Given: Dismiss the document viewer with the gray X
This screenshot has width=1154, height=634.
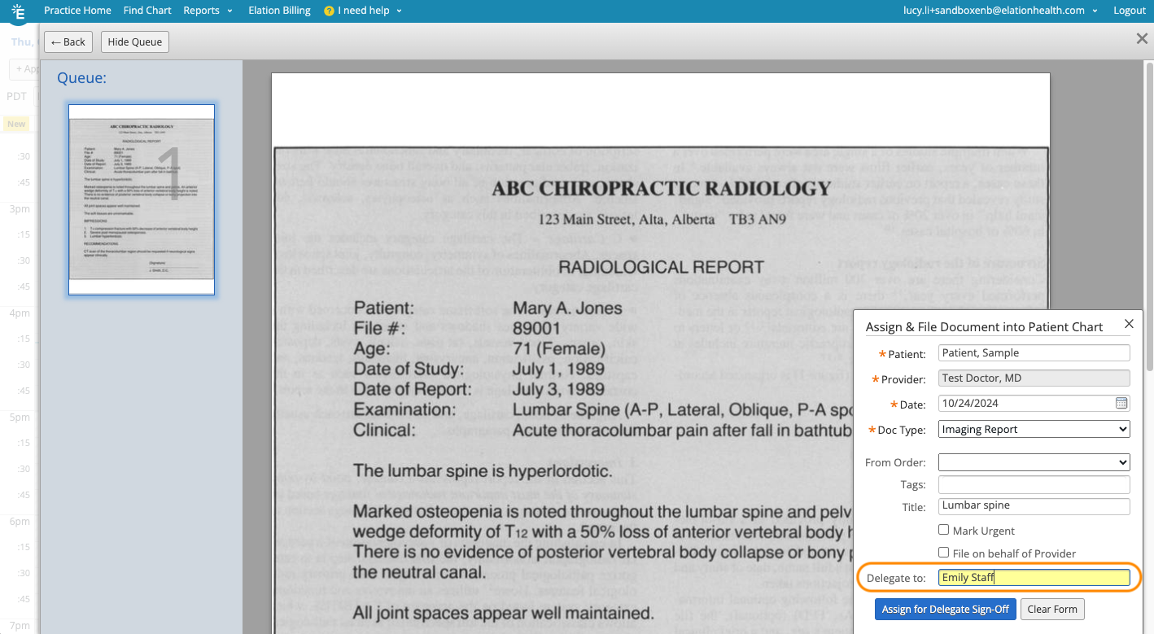Looking at the screenshot, I should (1142, 38).
